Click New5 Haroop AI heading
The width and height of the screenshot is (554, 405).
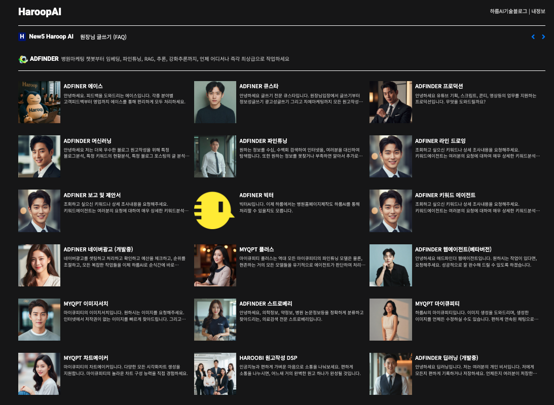pos(51,36)
